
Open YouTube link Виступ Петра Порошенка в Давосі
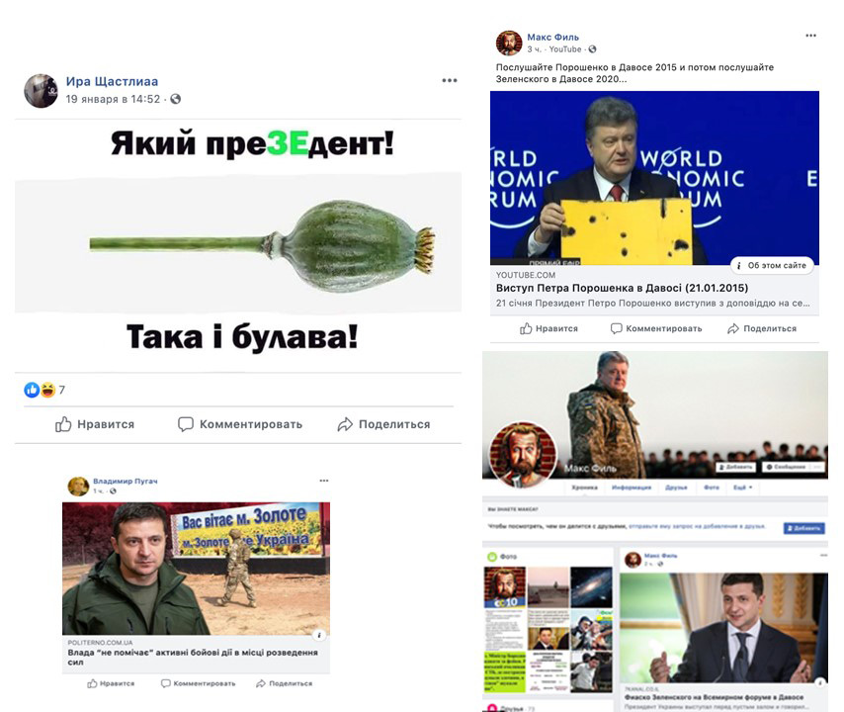pyautogui.click(x=622, y=288)
